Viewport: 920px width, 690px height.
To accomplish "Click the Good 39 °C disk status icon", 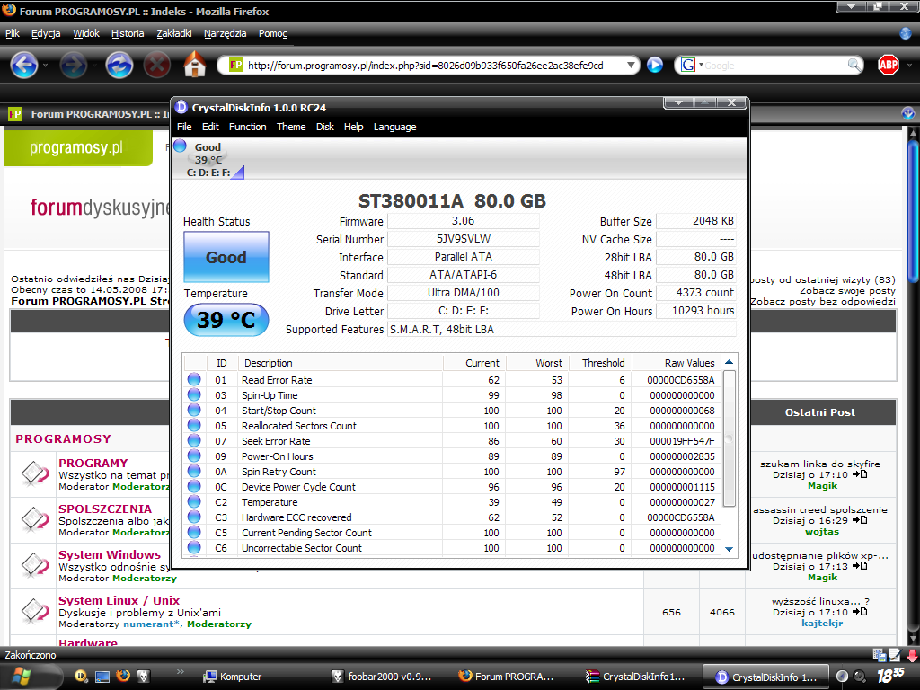I will 208,158.
